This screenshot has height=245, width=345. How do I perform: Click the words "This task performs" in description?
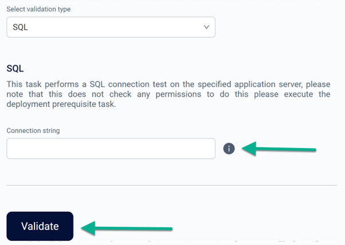coord(42,84)
